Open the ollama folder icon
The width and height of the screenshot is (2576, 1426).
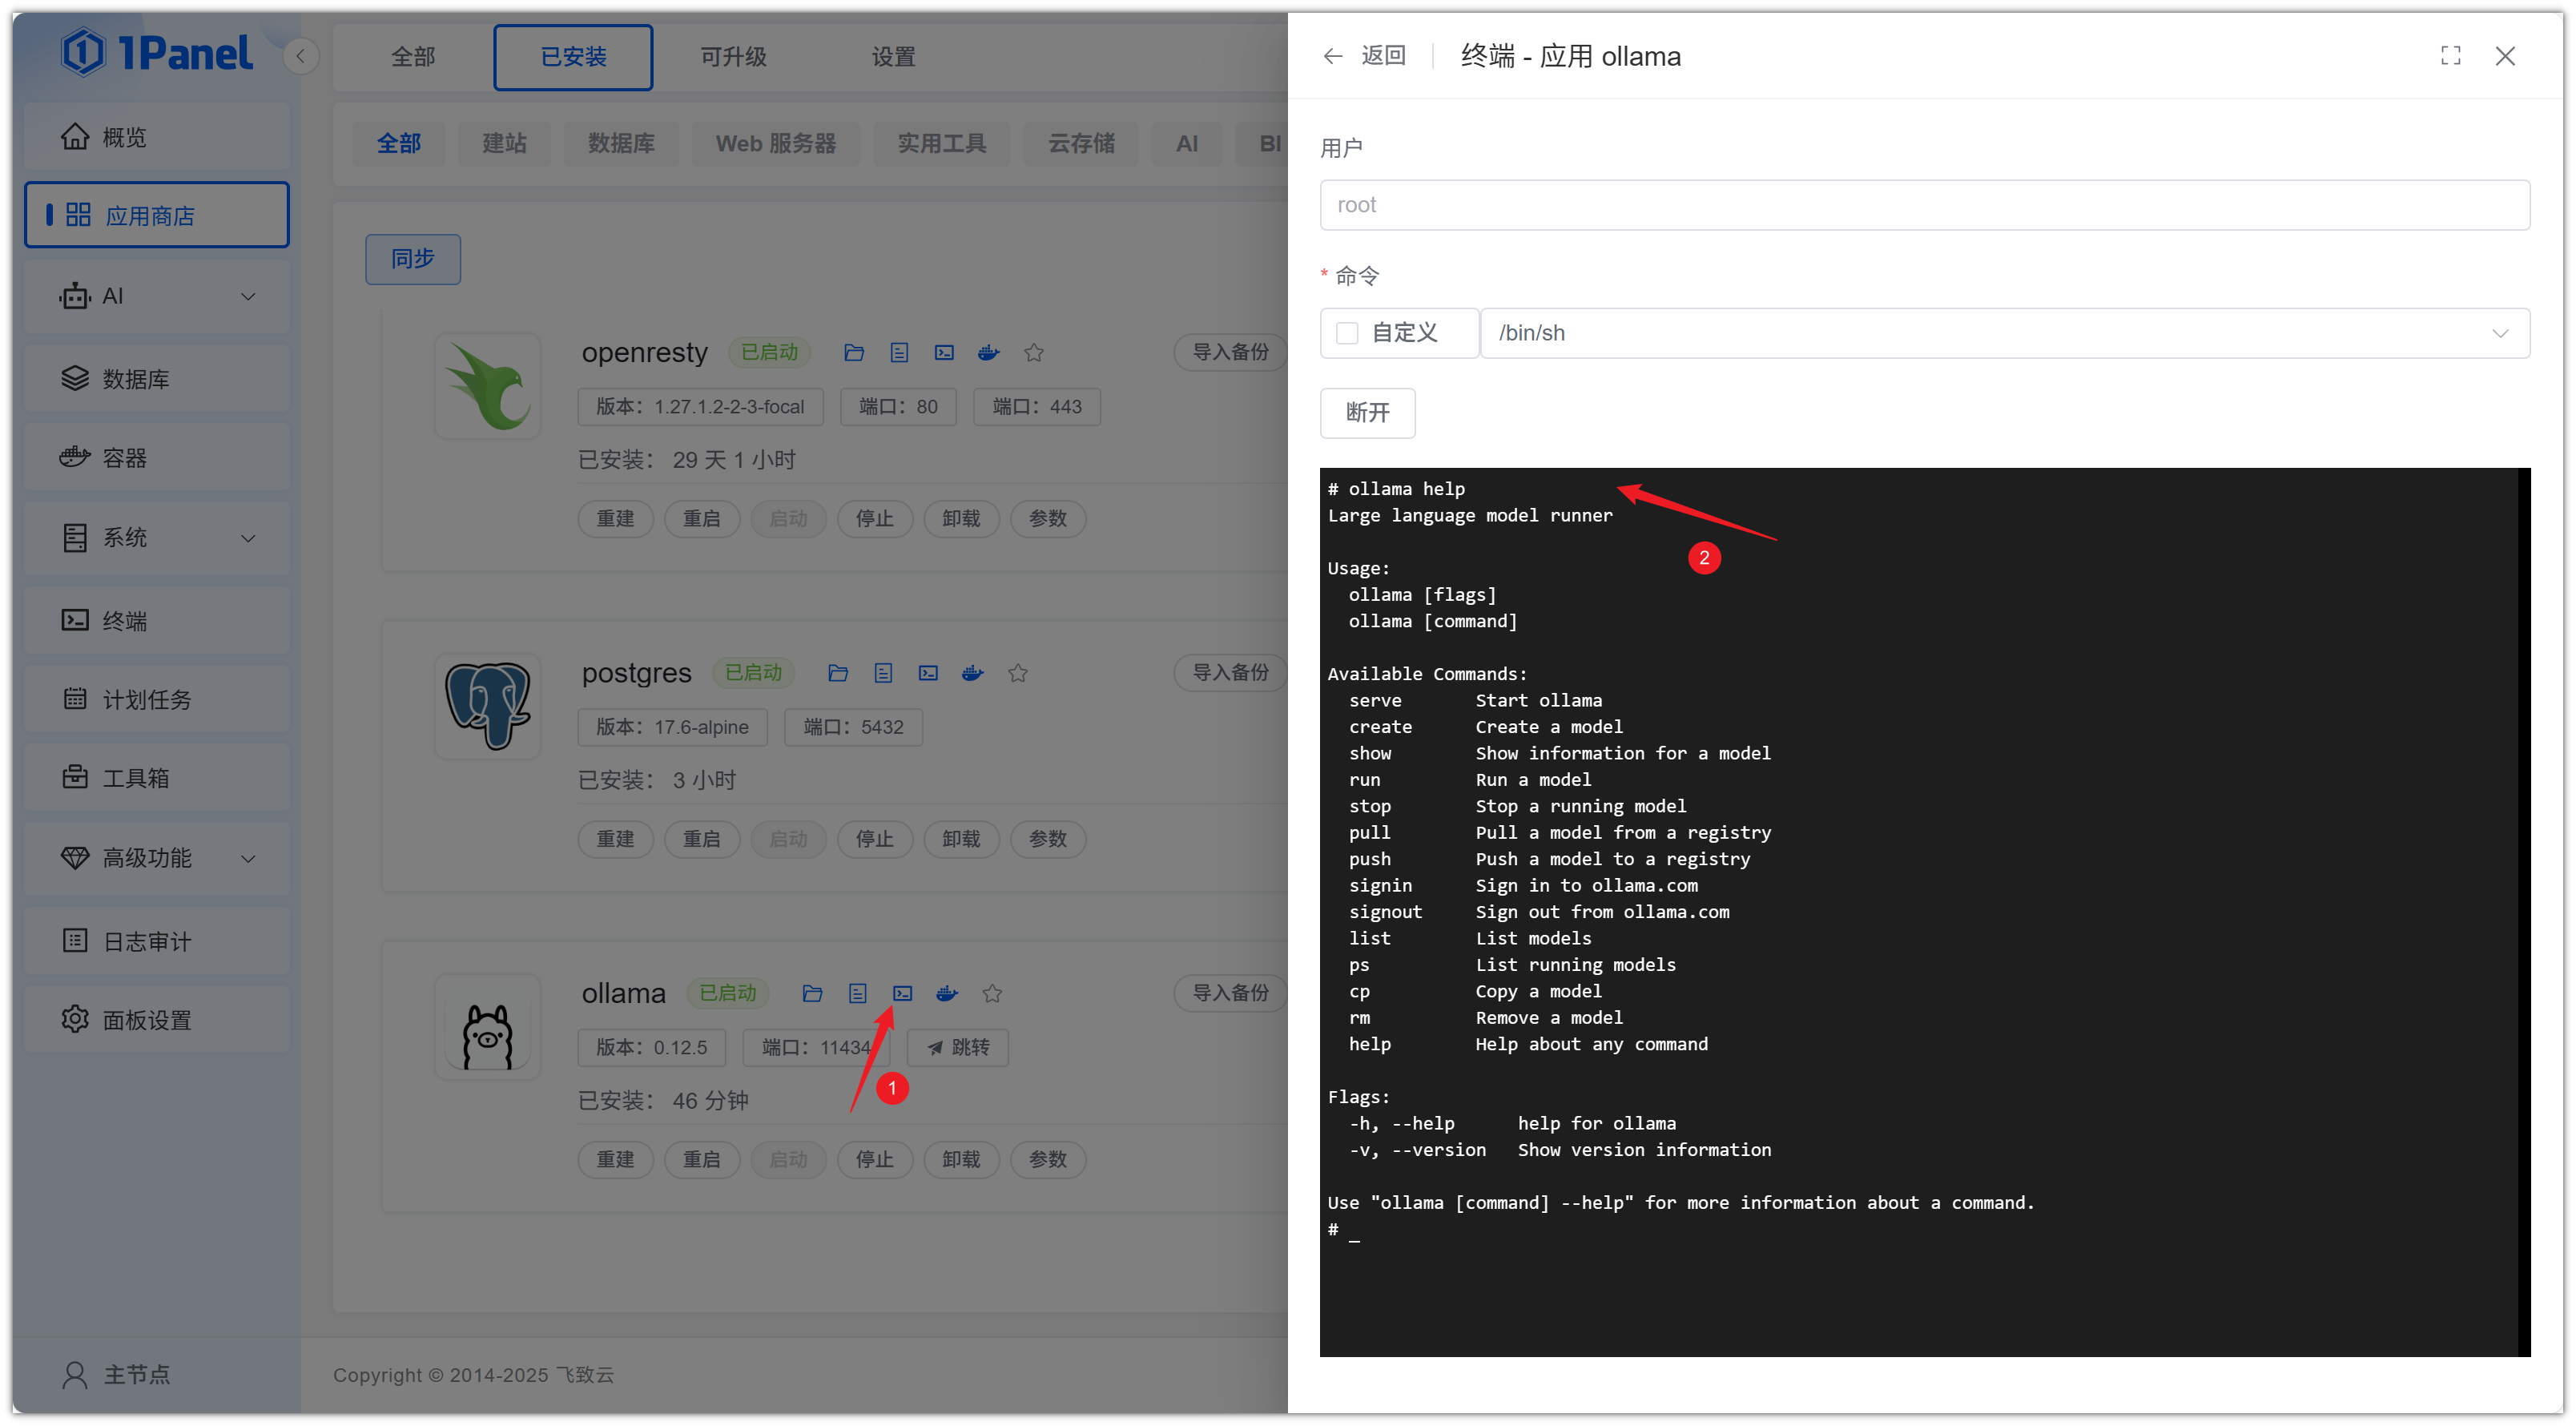coord(812,993)
